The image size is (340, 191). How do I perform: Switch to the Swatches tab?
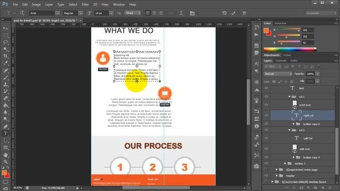[x=280, y=23]
